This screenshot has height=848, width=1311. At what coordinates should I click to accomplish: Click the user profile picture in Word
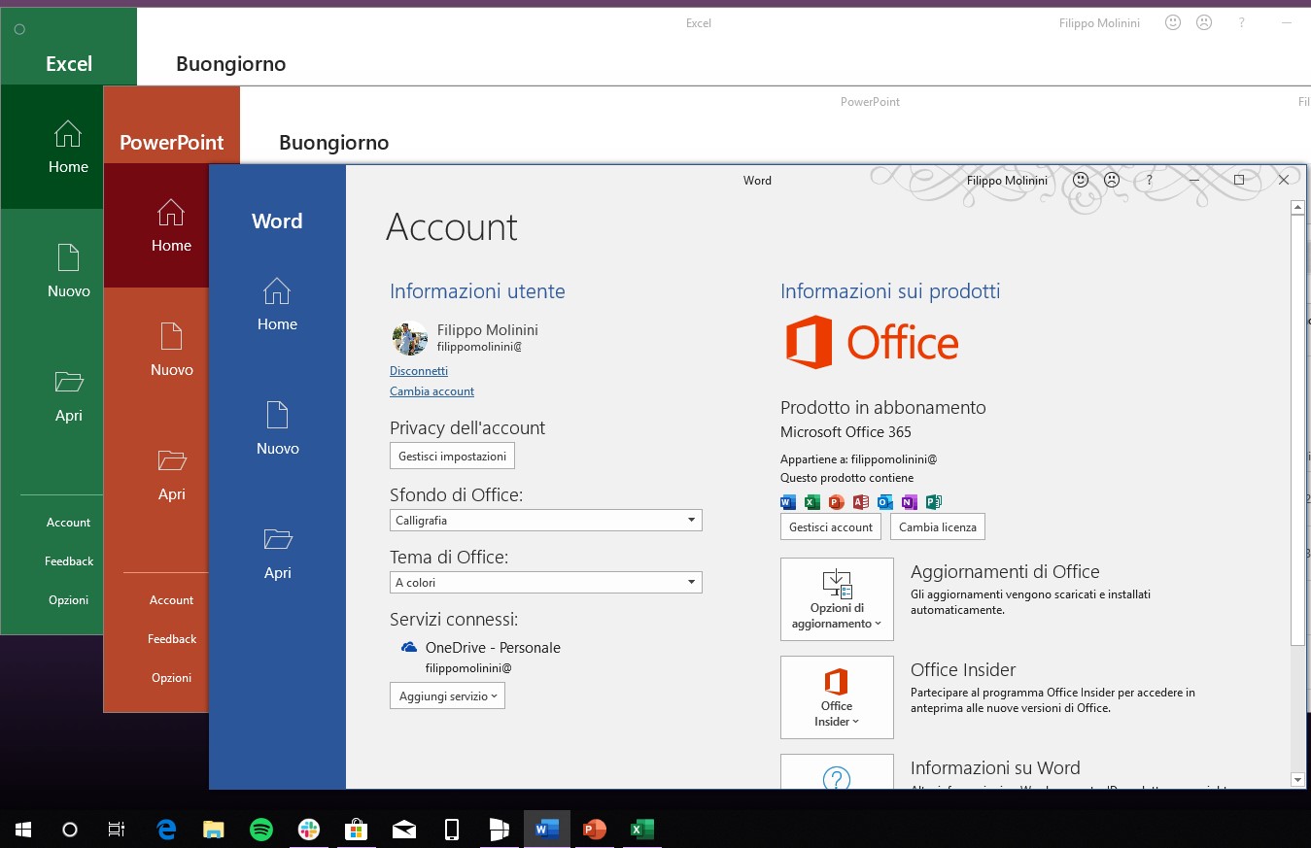(410, 338)
